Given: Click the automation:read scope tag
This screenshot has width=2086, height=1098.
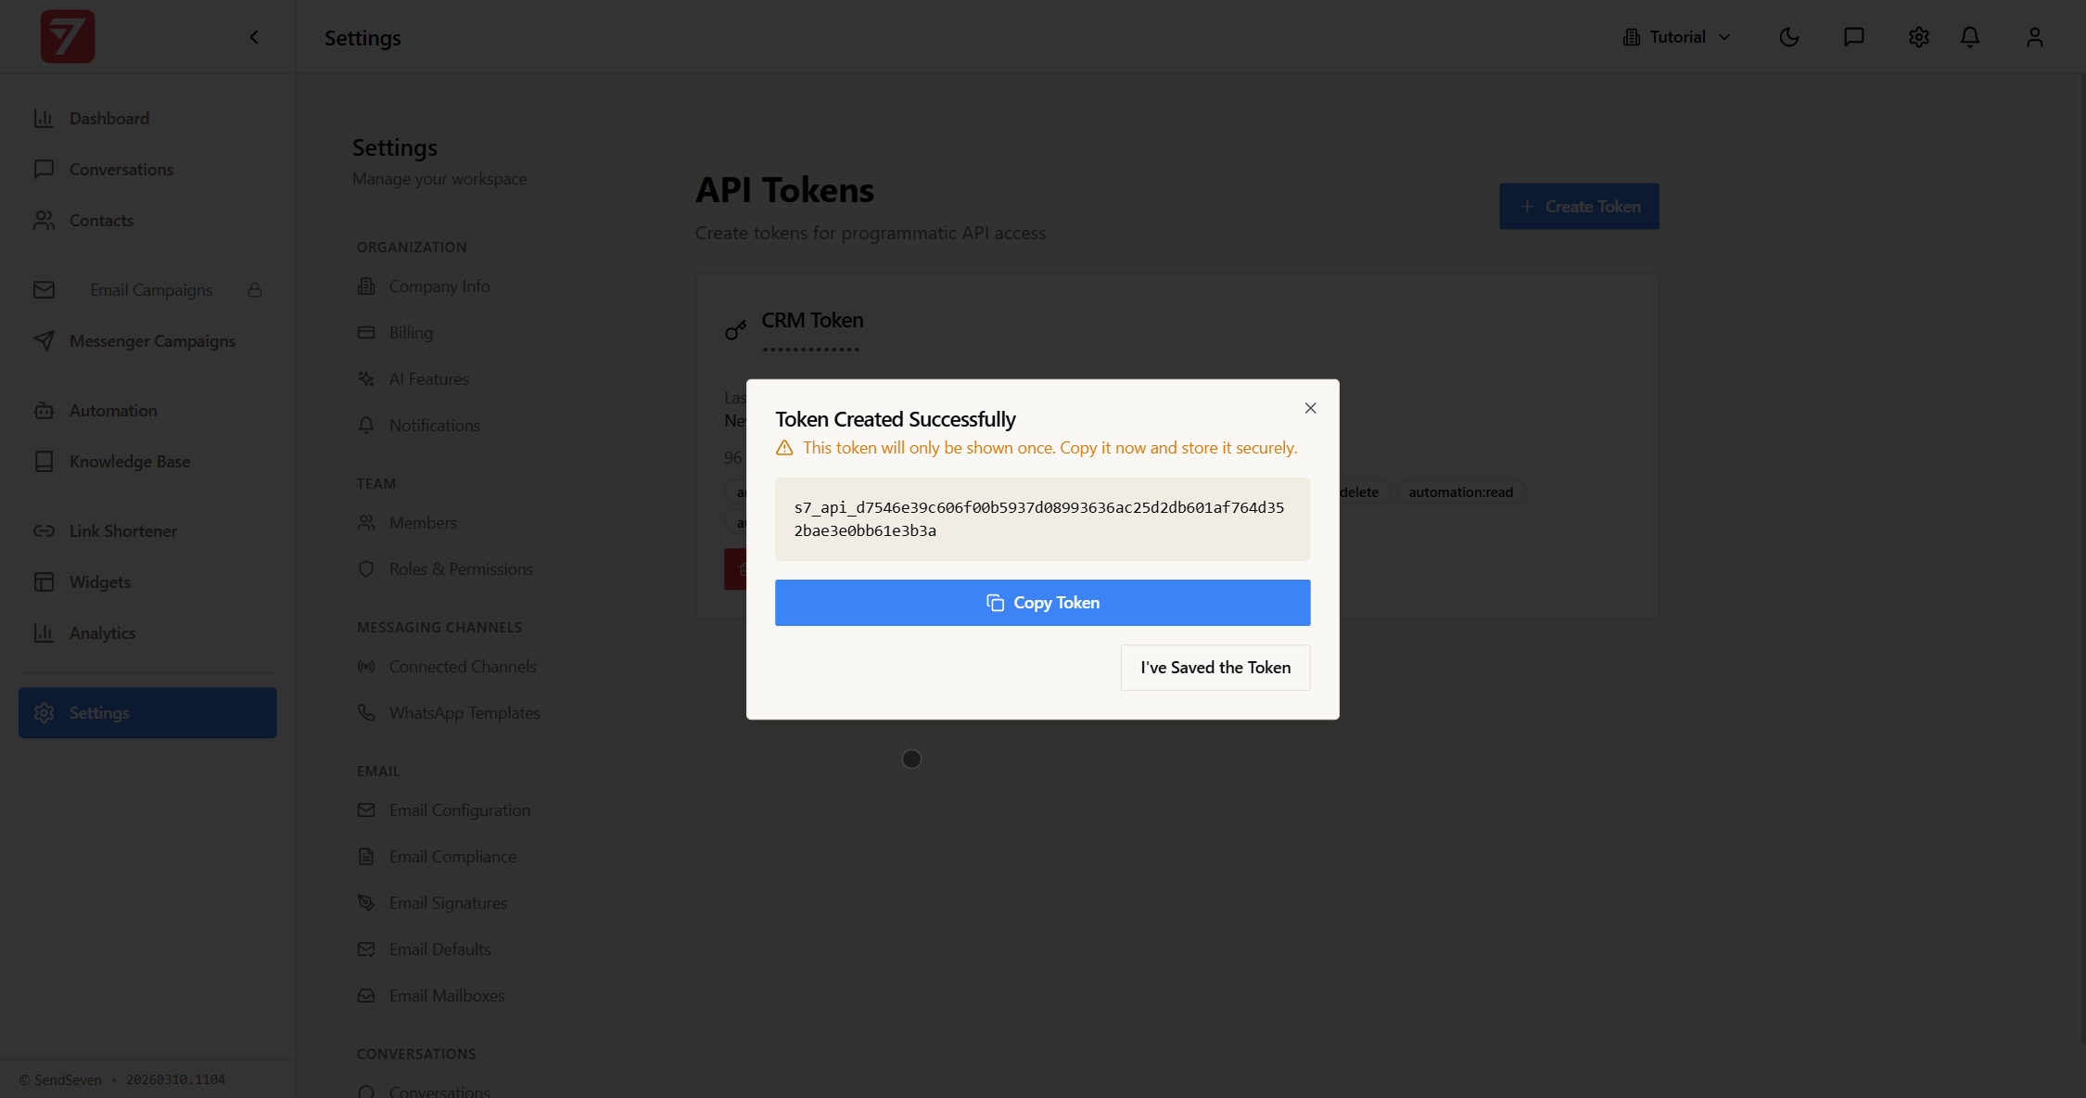Looking at the screenshot, I should tap(1460, 492).
